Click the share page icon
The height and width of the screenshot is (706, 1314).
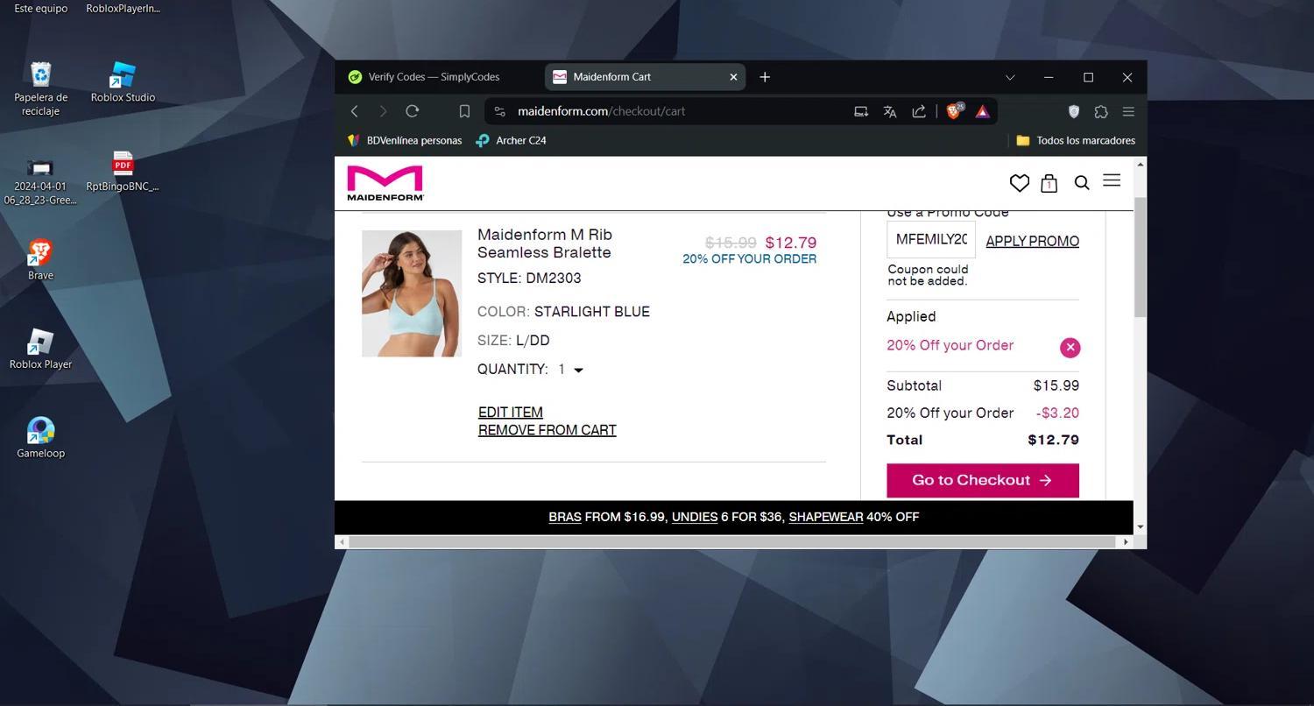click(x=919, y=111)
